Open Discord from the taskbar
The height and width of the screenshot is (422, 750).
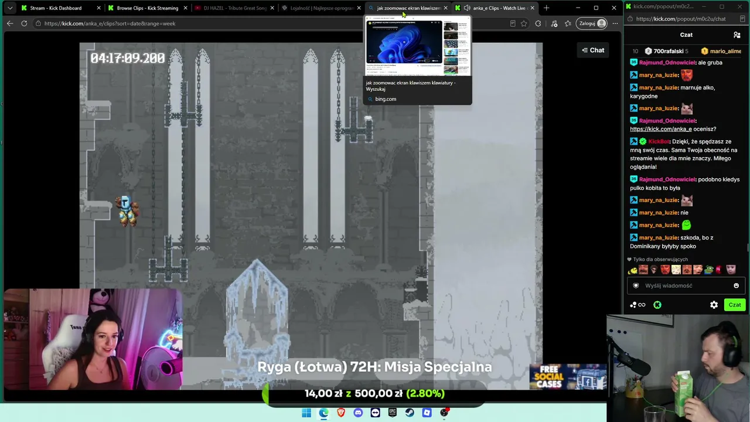coord(358,413)
